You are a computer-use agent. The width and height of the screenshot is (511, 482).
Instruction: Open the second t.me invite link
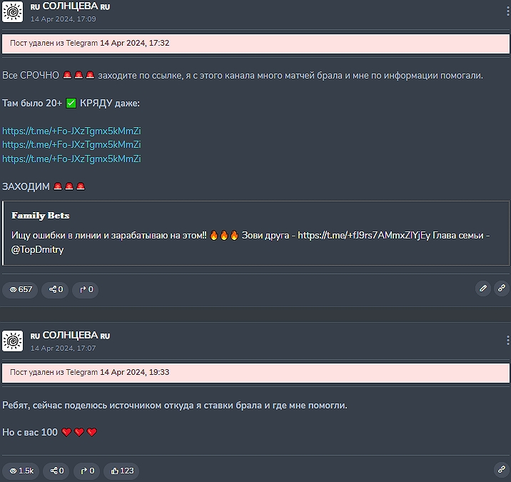point(71,145)
